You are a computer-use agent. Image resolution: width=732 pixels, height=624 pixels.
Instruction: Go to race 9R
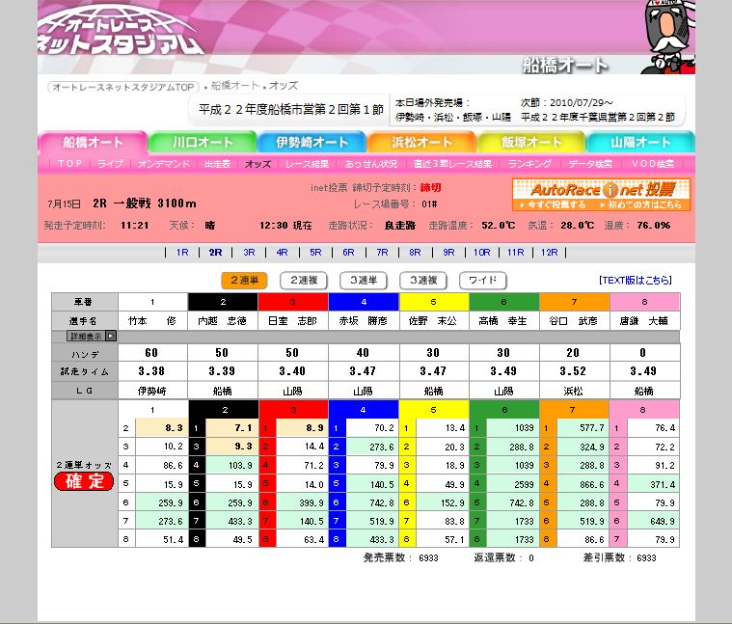tap(448, 253)
